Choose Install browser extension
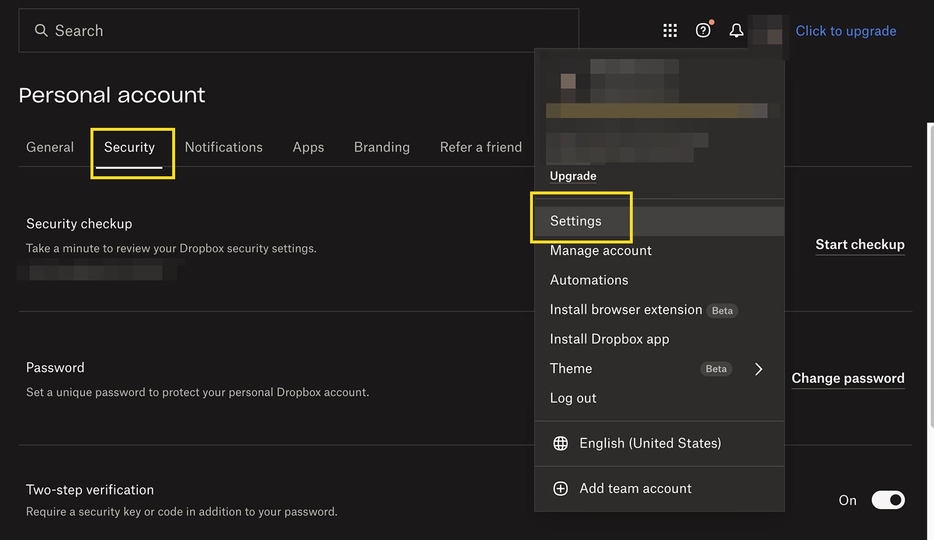 pos(659,310)
